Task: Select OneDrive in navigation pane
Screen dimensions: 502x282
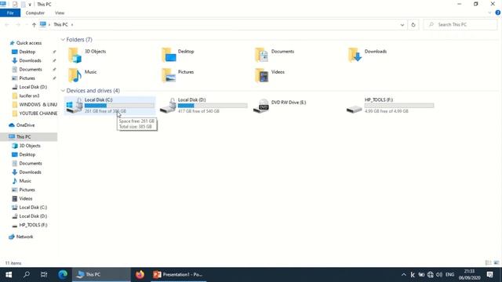Action: 25,125
